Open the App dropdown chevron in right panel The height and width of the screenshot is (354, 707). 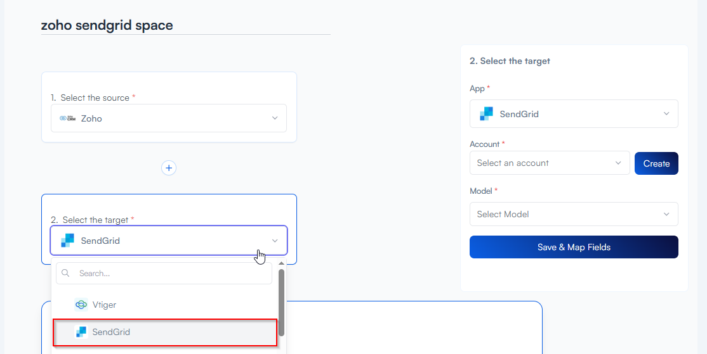click(x=666, y=114)
